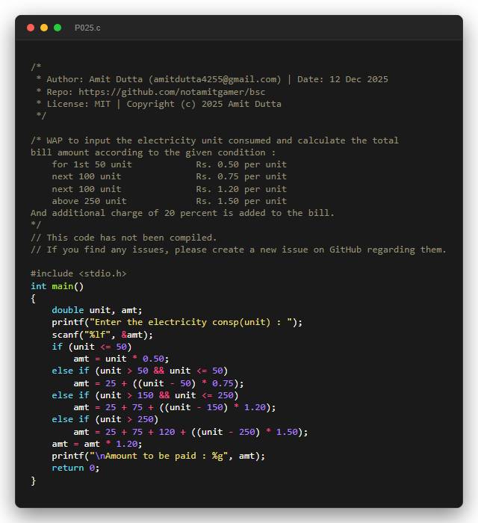Click the email amitdutta4255@gmail.com in the author comment
The width and height of the screenshot is (478, 523).
(214, 79)
